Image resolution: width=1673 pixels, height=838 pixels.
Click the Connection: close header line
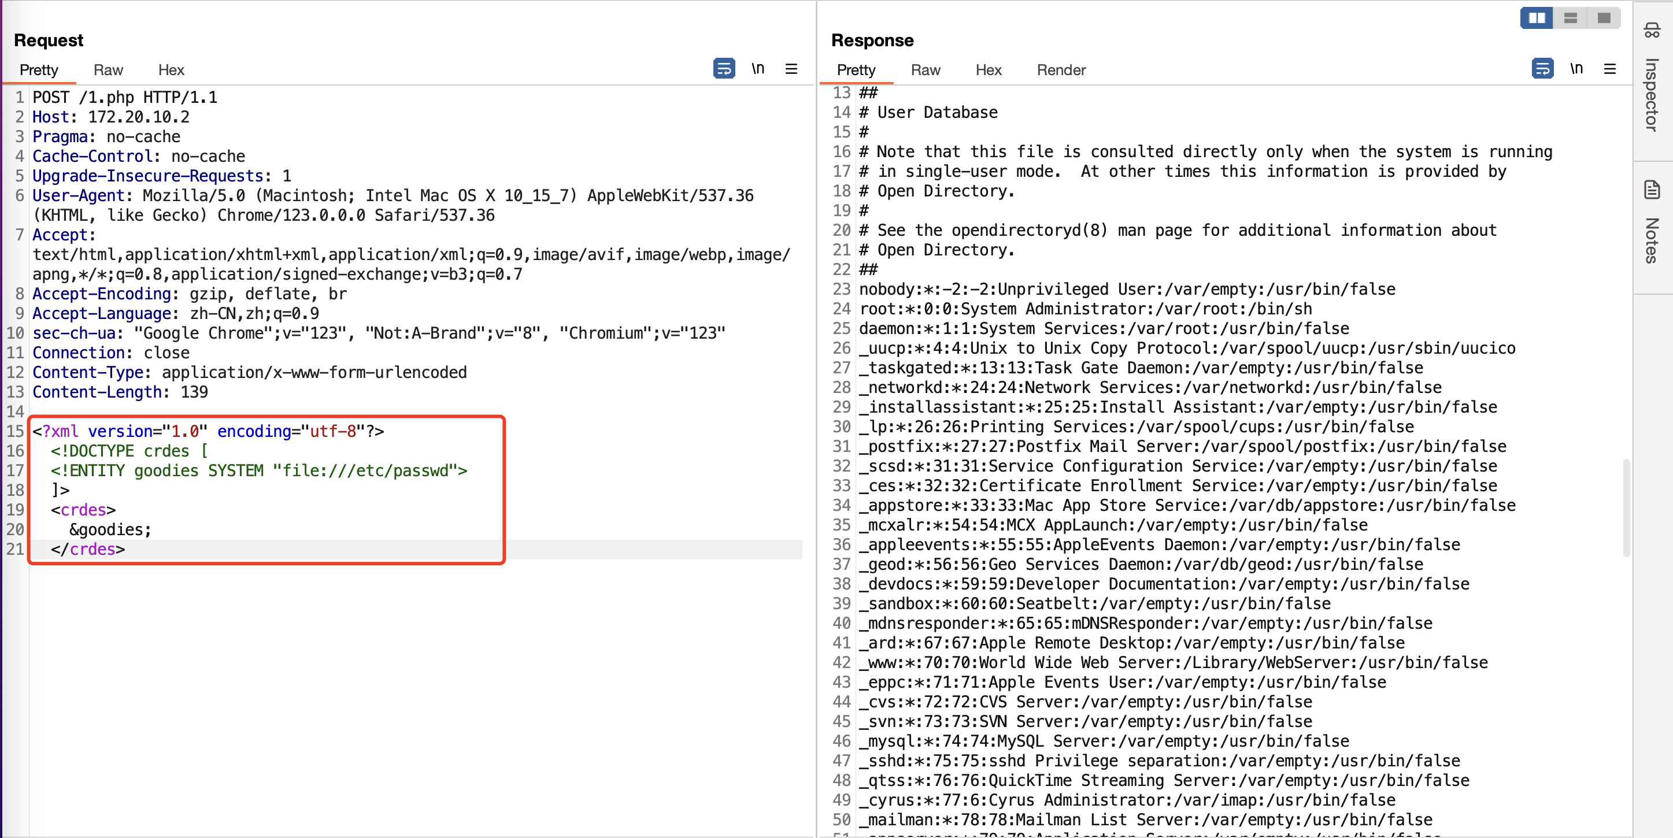point(111,353)
